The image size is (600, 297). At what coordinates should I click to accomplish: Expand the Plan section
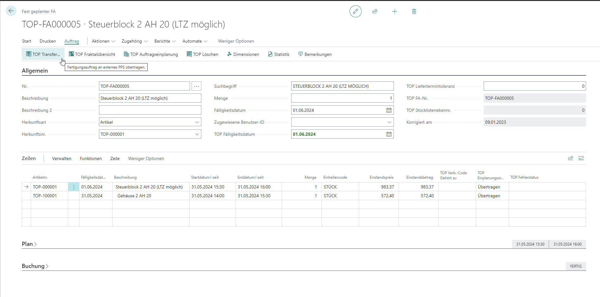(x=29, y=244)
